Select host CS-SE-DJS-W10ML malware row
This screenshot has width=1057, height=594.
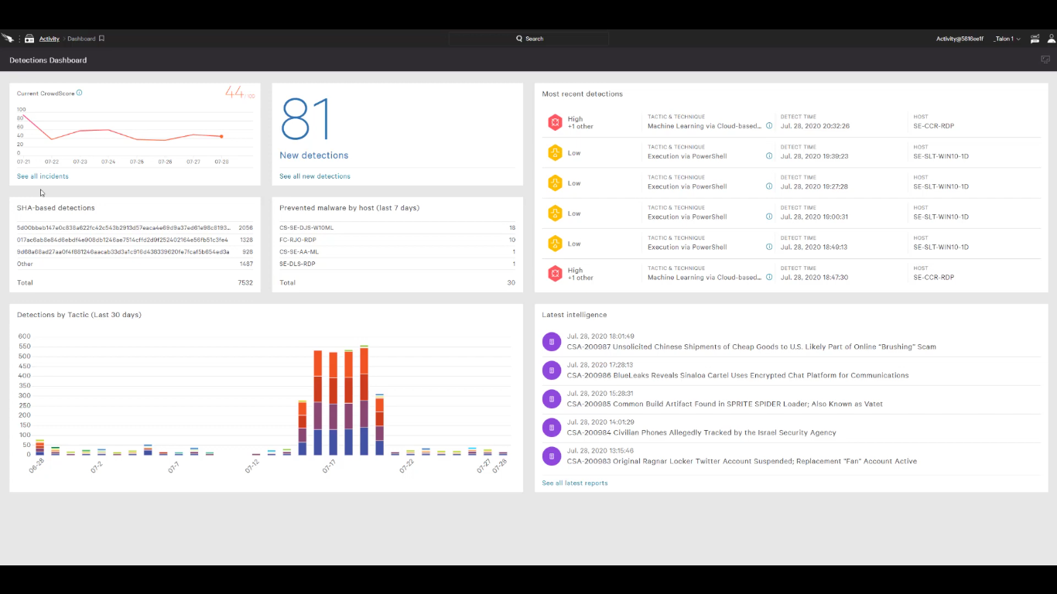(397, 227)
